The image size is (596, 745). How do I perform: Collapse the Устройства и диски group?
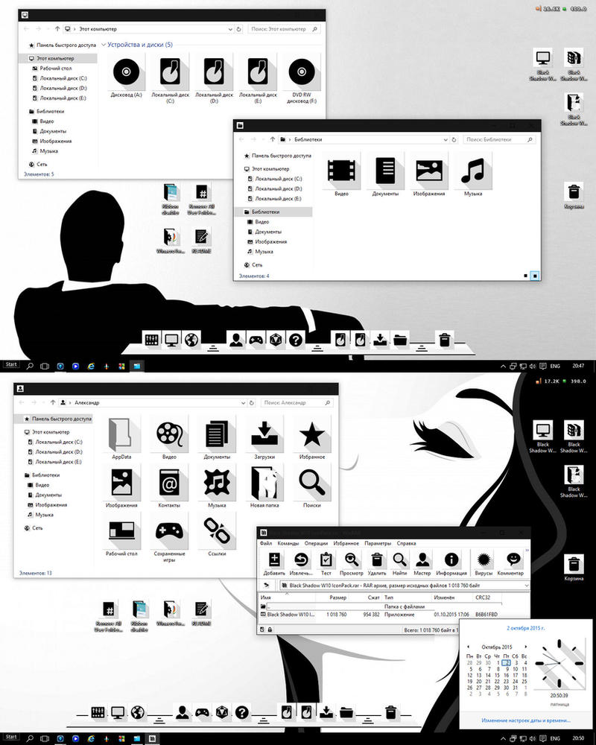[102, 45]
